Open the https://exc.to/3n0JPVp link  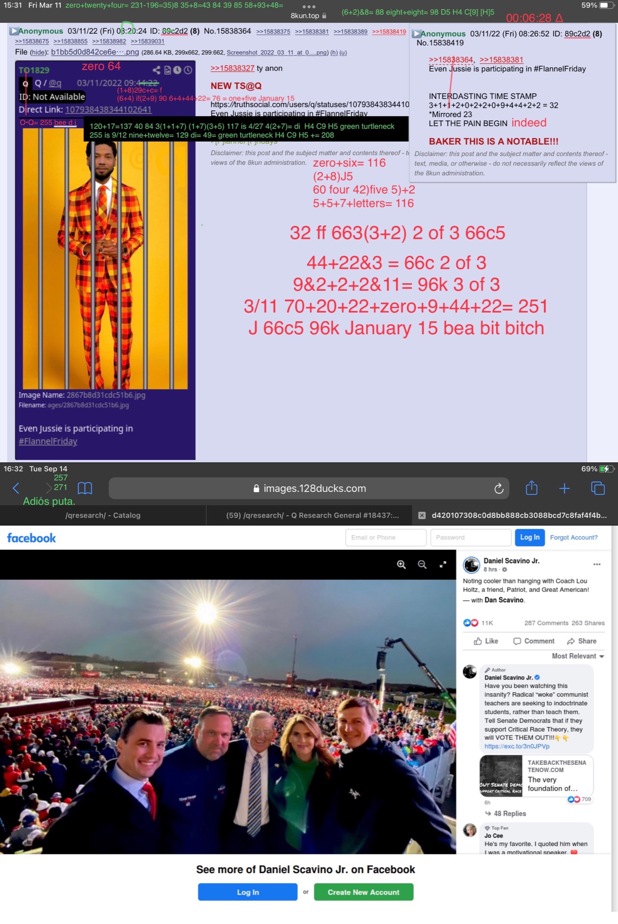[x=517, y=746]
